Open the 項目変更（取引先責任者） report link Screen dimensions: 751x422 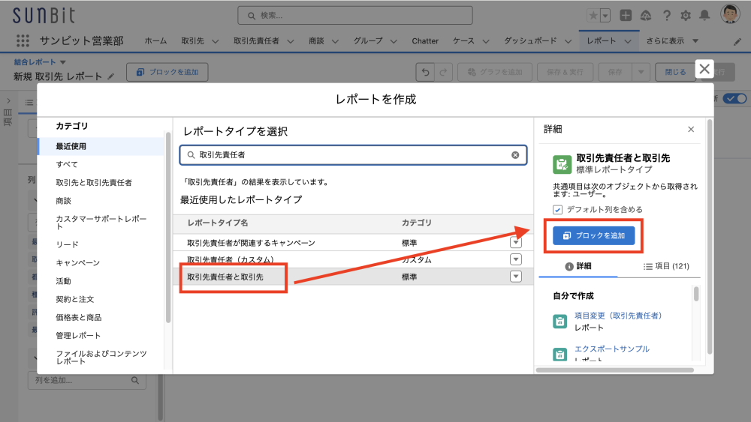[617, 316]
